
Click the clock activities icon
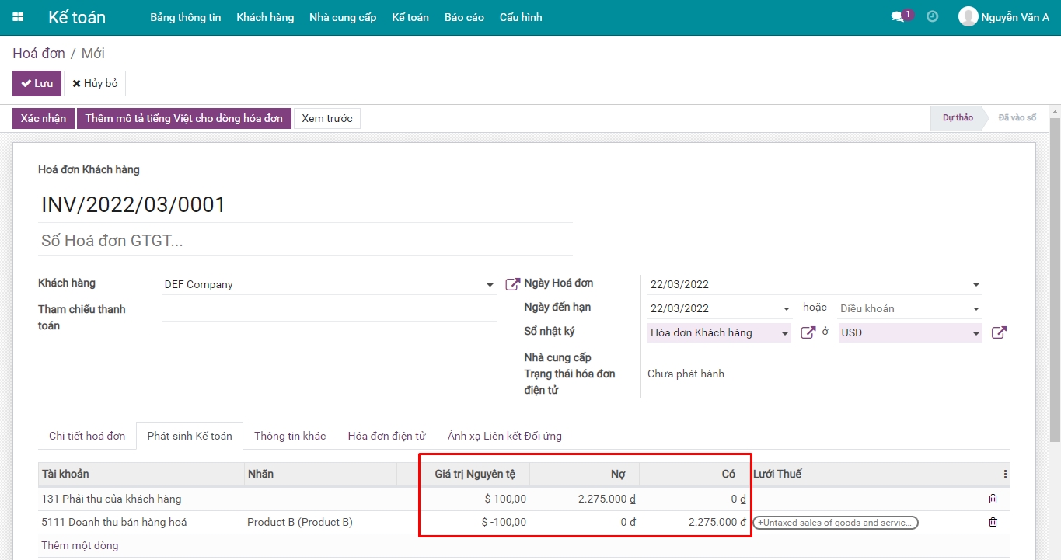[x=933, y=16]
